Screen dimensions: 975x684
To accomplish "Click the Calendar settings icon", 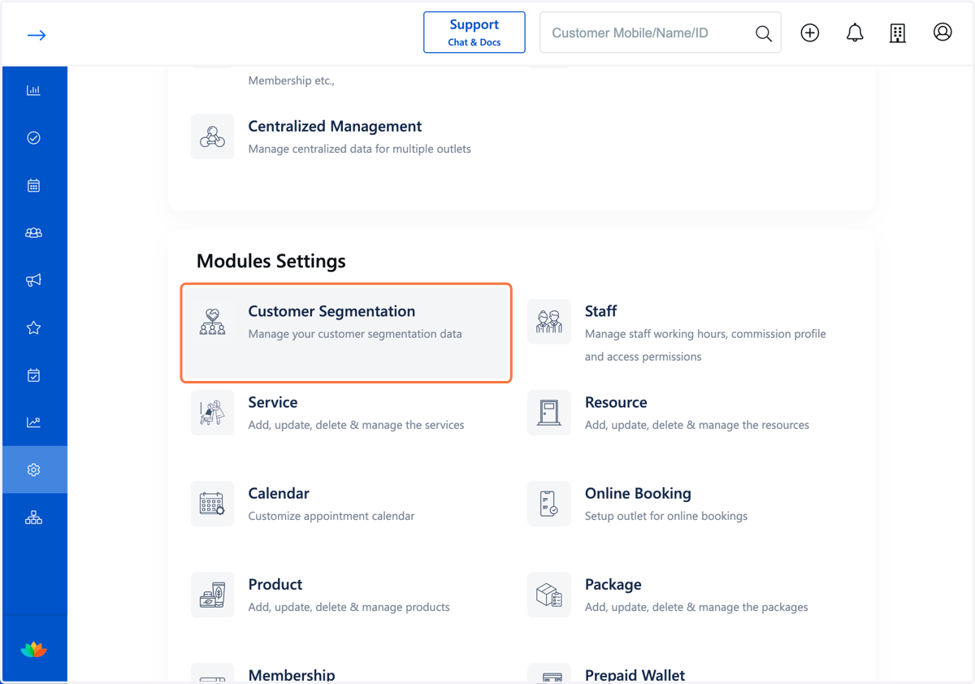I will (x=212, y=504).
